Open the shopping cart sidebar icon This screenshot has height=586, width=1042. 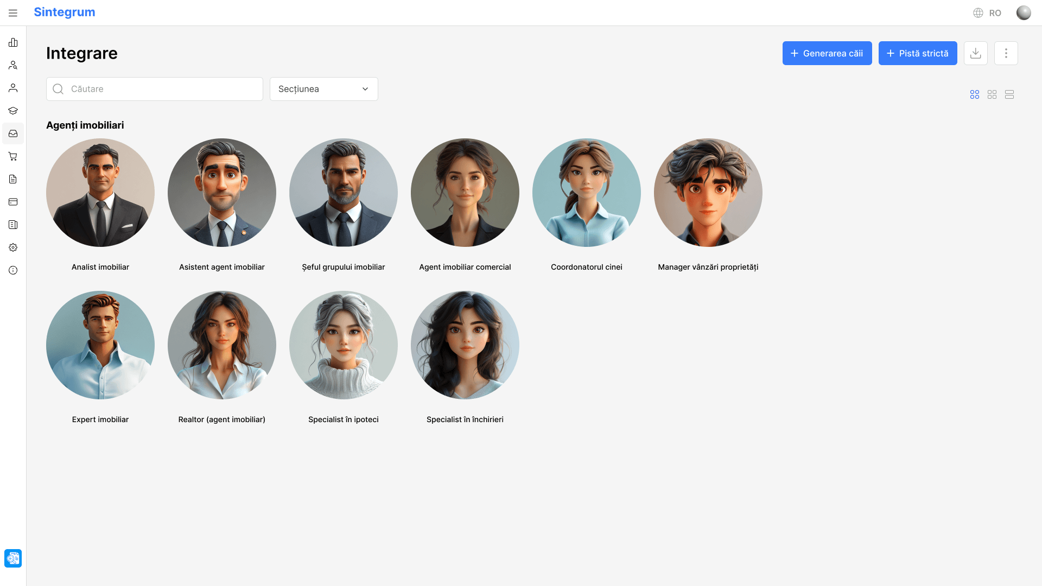pos(13,156)
